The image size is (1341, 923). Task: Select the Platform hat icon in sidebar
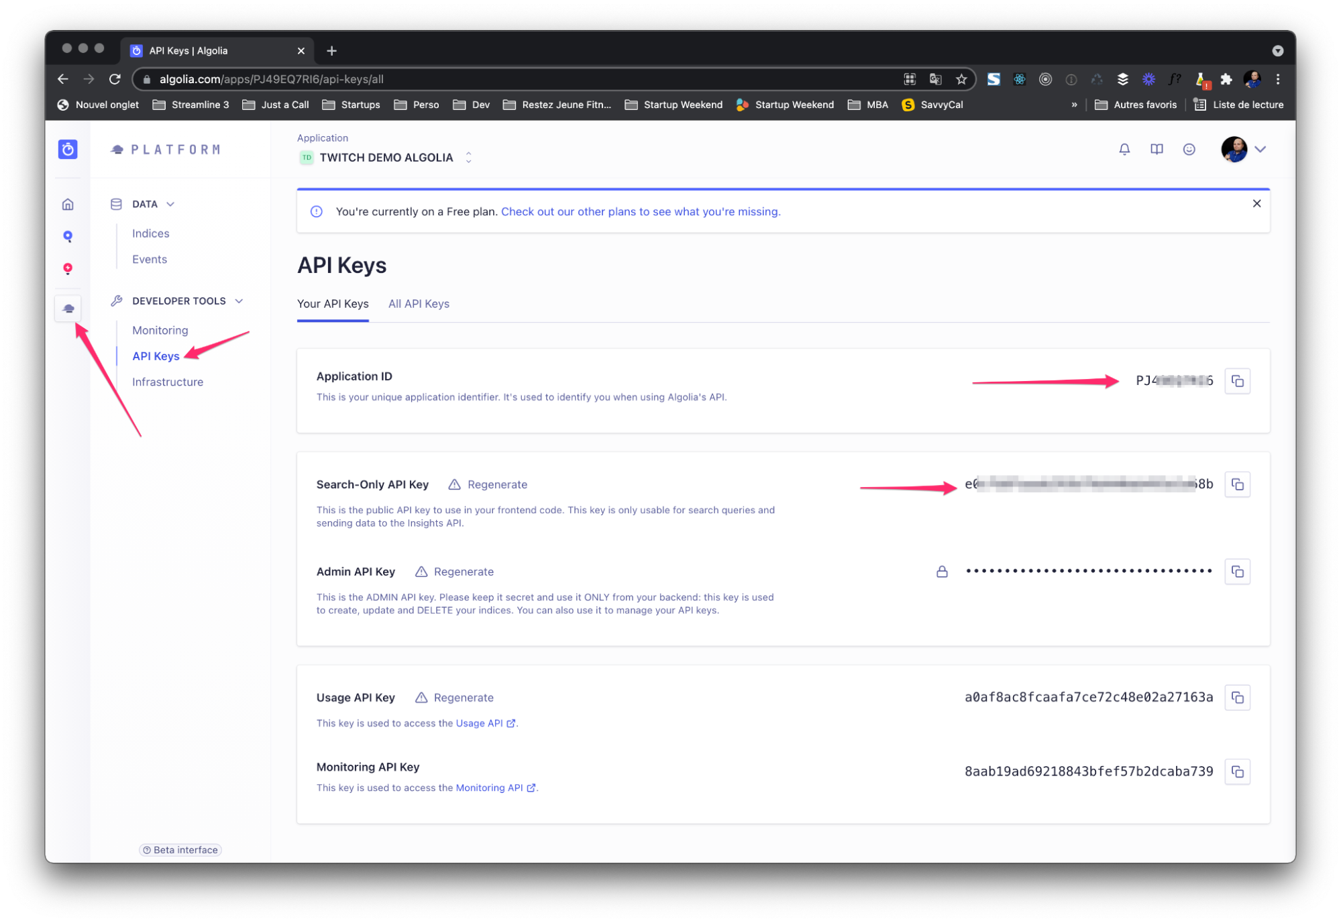point(68,309)
